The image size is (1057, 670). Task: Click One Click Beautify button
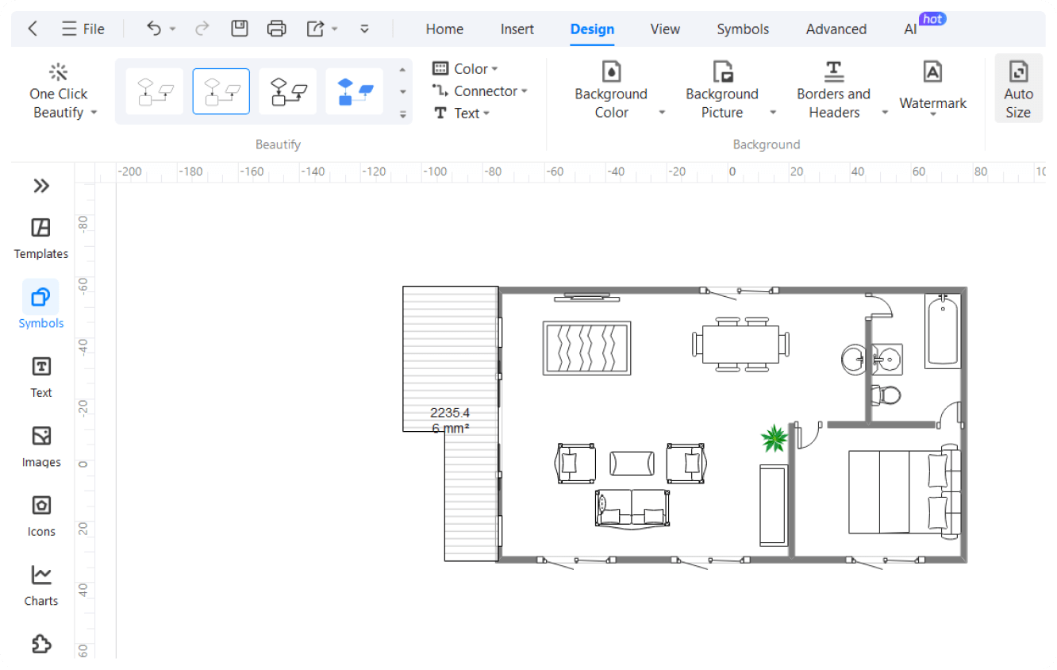(59, 93)
